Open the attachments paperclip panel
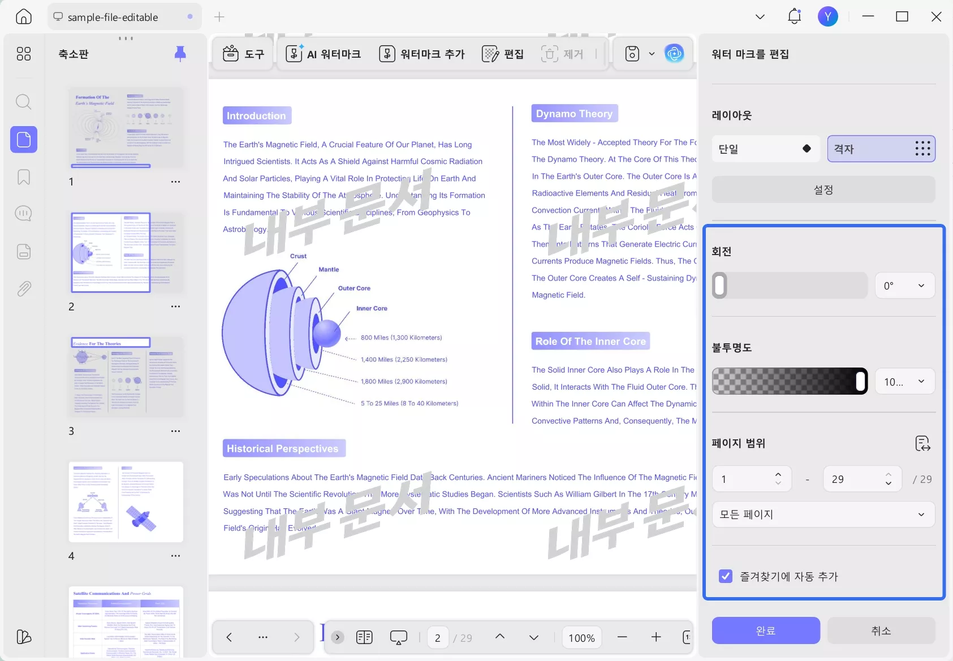 [x=23, y=289]
